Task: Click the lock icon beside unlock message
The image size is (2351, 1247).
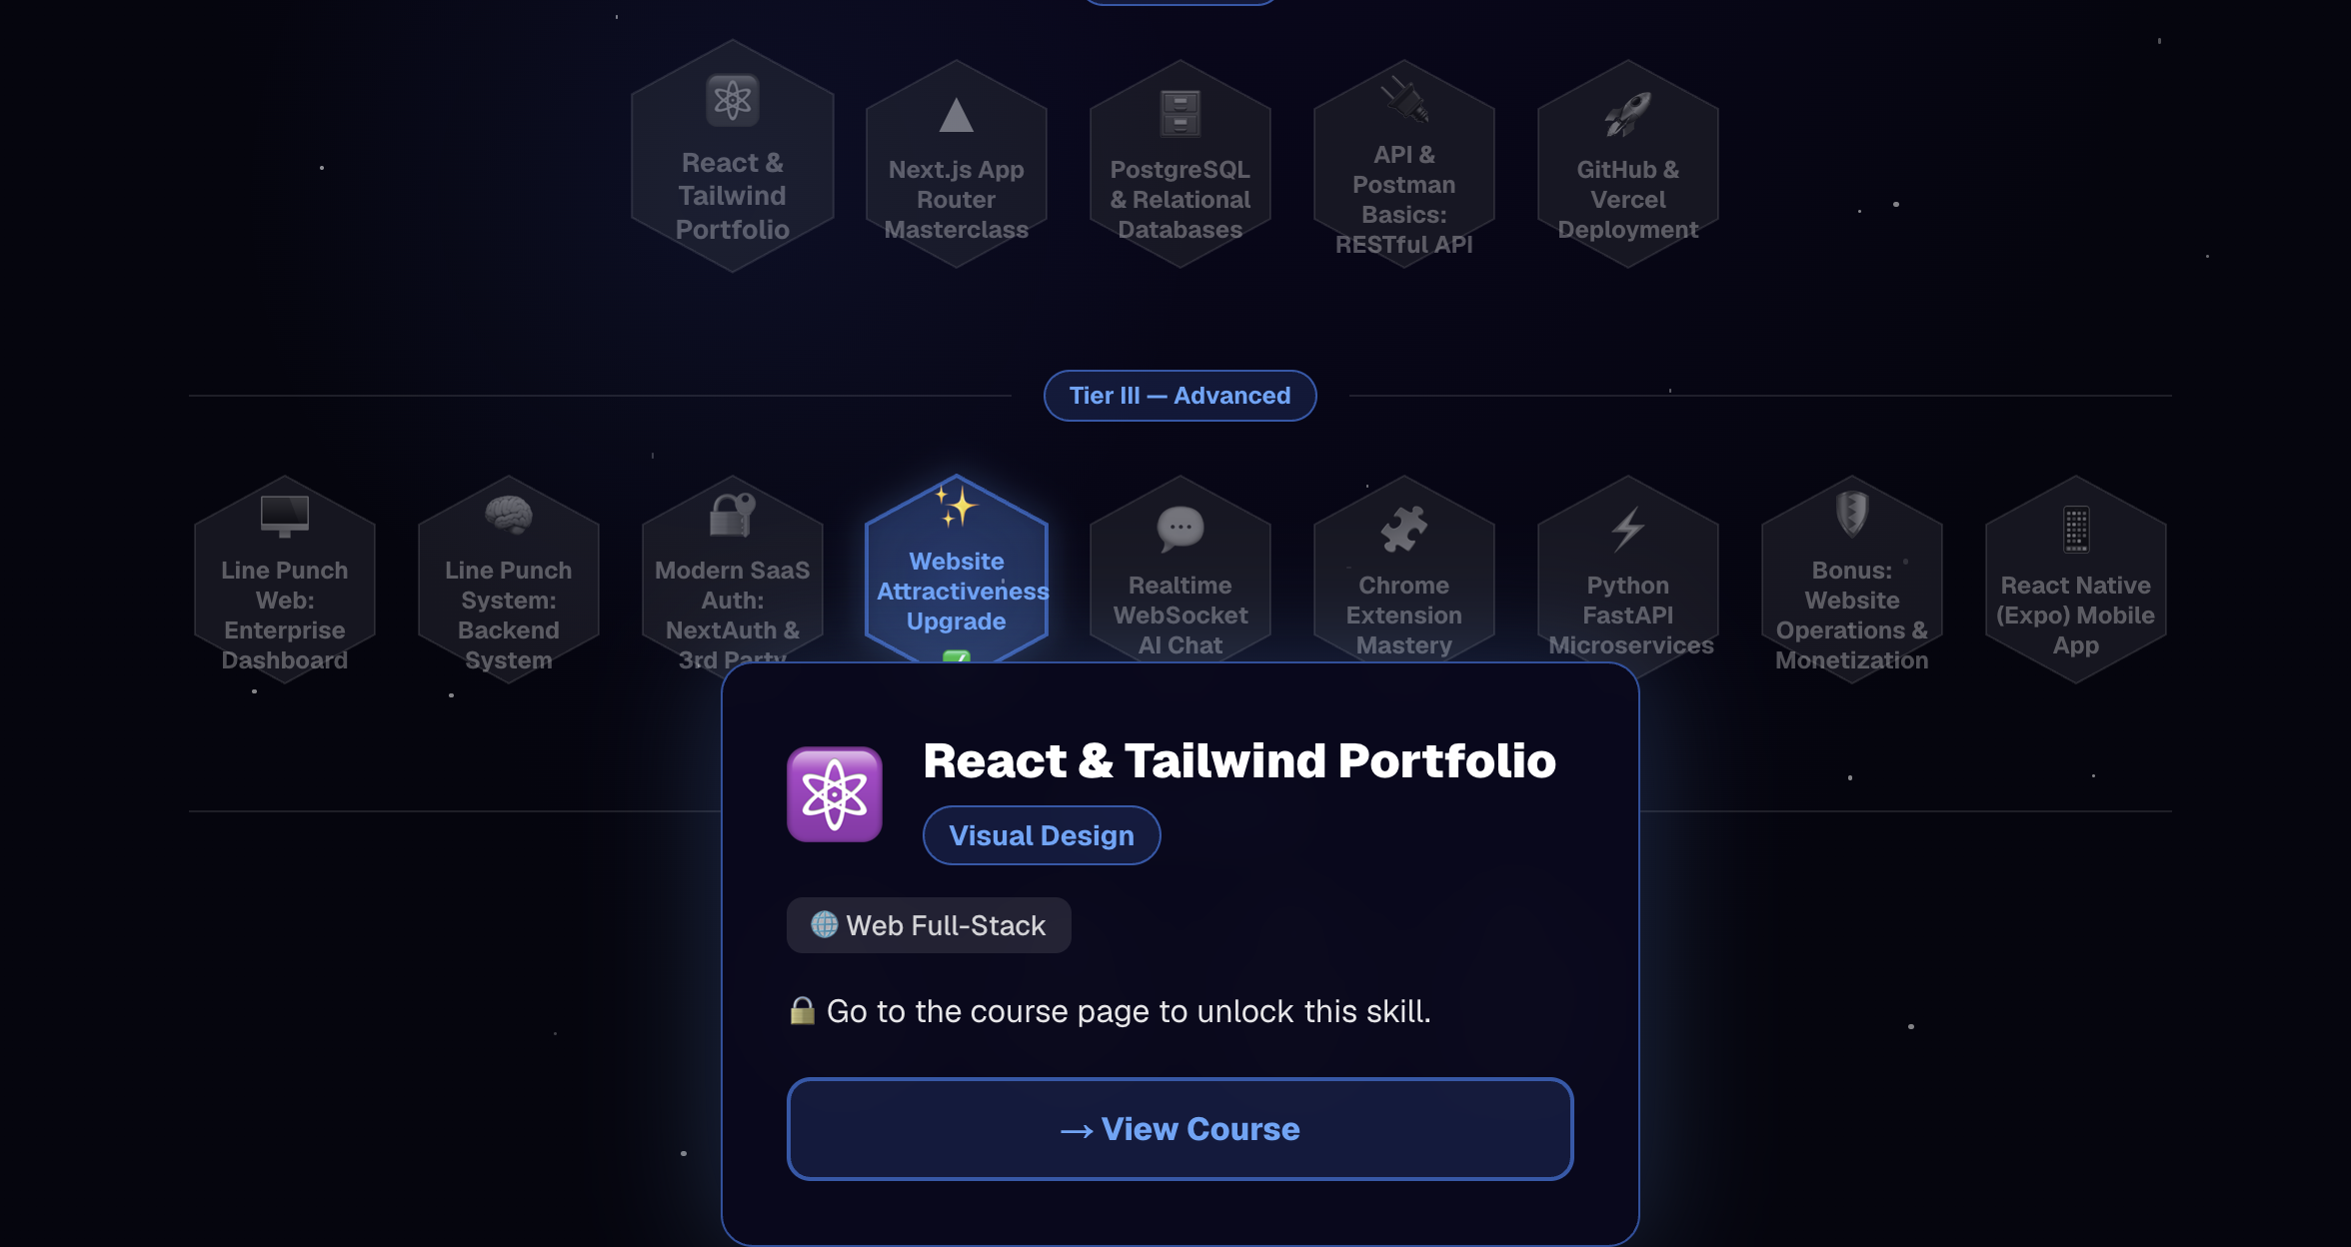Action: click(x=802, y=1010)
